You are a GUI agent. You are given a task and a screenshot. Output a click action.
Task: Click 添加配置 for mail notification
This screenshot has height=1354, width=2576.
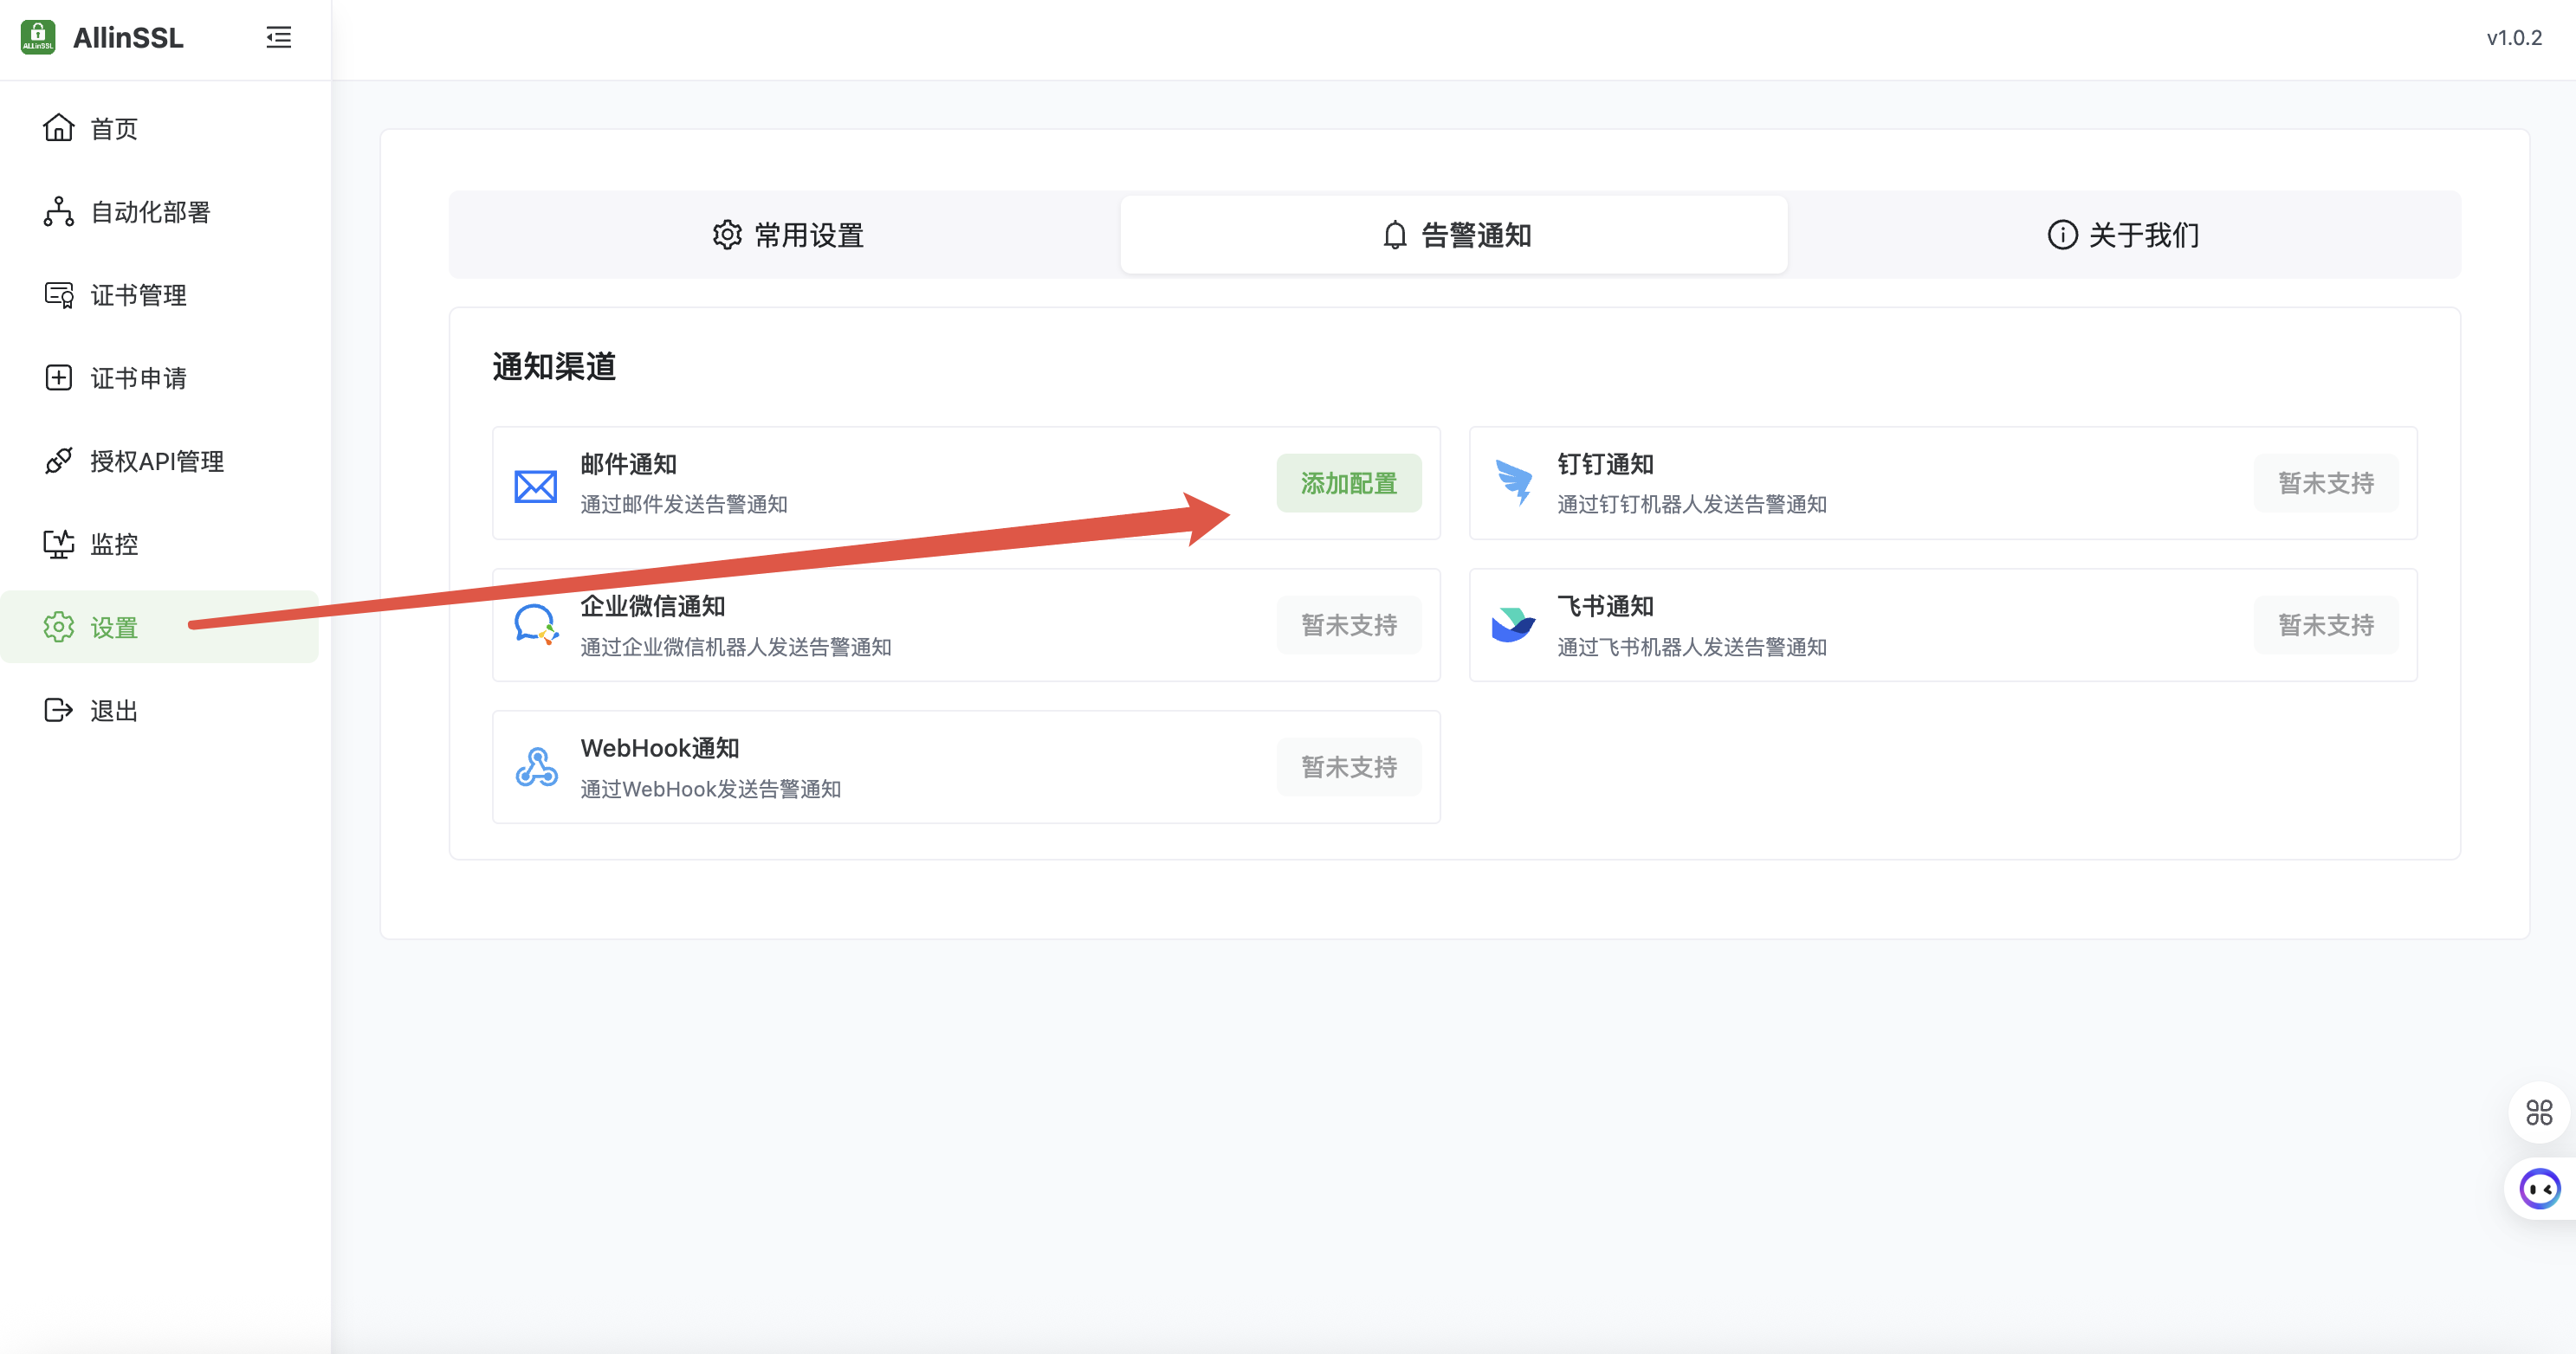click(x=1348, y=484)
